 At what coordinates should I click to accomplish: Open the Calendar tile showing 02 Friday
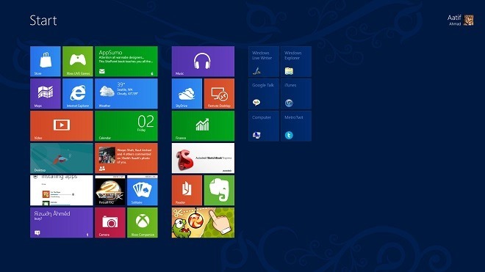point(126,126)
